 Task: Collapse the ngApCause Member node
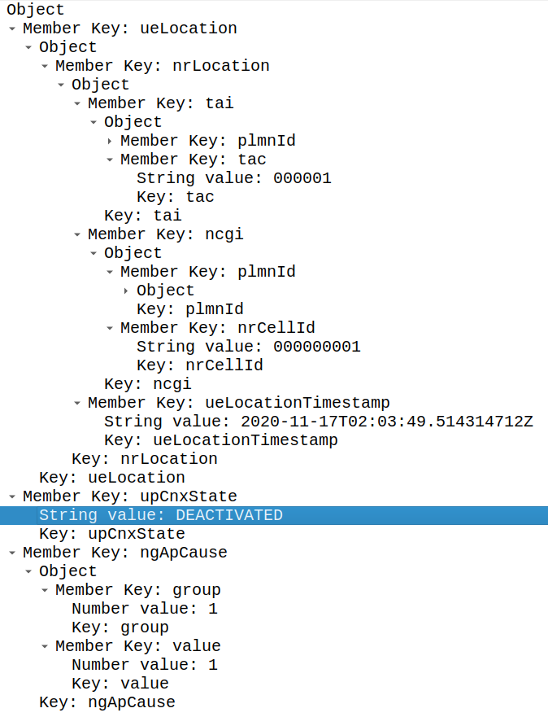[x=11, y=553]
